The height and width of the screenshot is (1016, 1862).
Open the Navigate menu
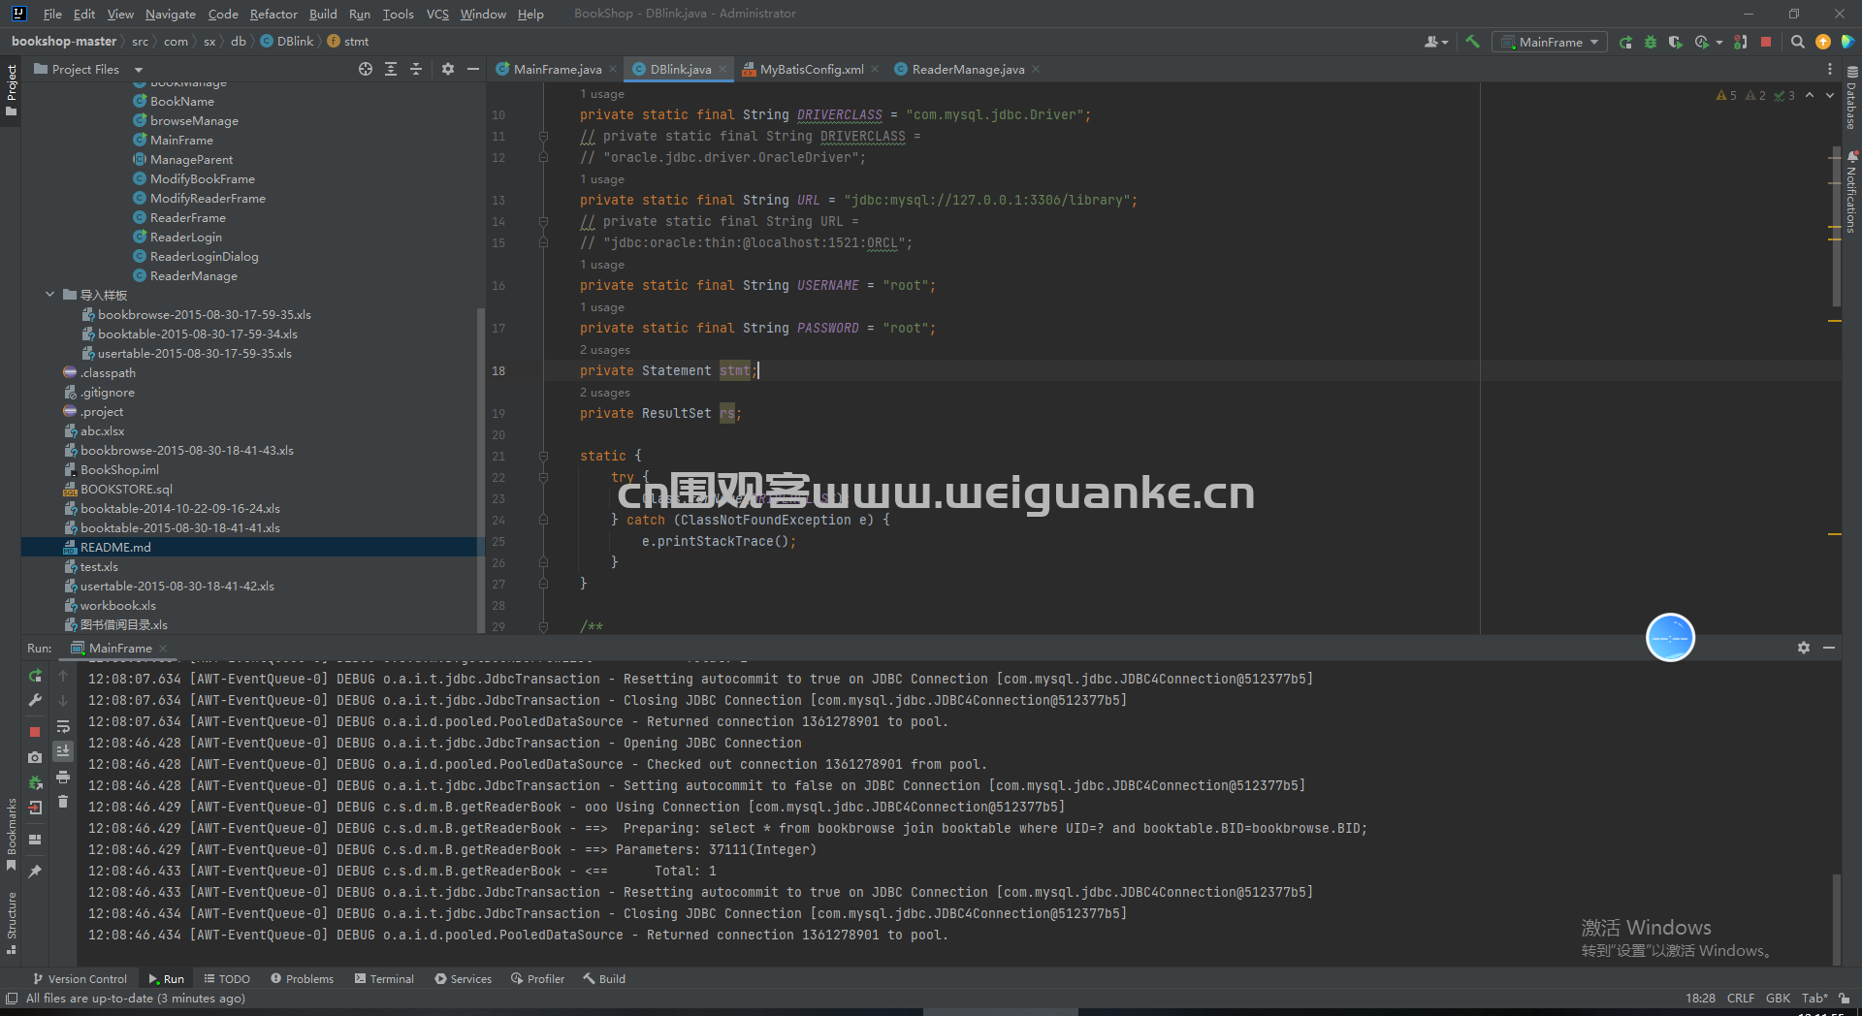pyautogui.click(x=171, y=14)
